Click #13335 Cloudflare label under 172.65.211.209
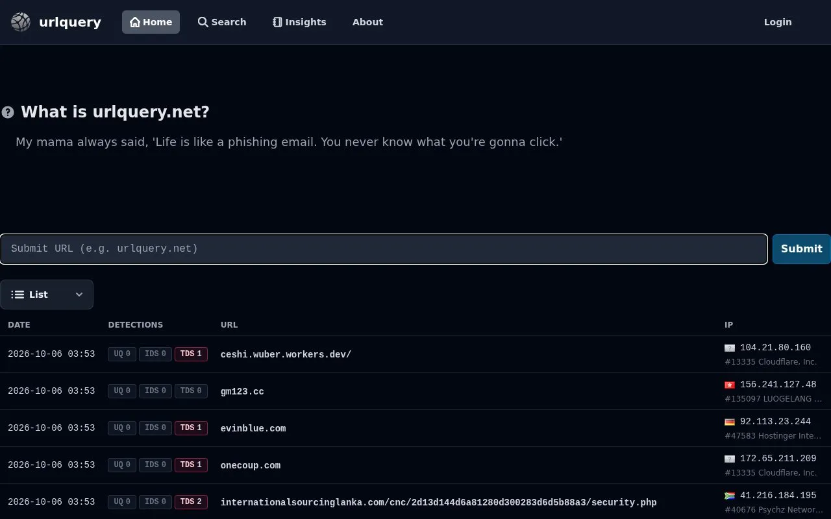This screenshot has height=519, width=831. [x=771, y=473]
